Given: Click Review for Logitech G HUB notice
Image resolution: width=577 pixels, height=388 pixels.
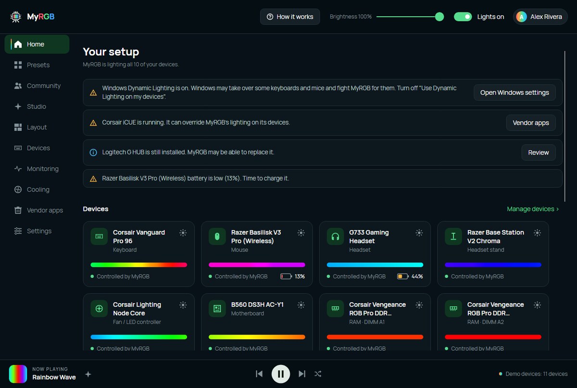Looking at the screenshot, I should (x=539, y=153).
